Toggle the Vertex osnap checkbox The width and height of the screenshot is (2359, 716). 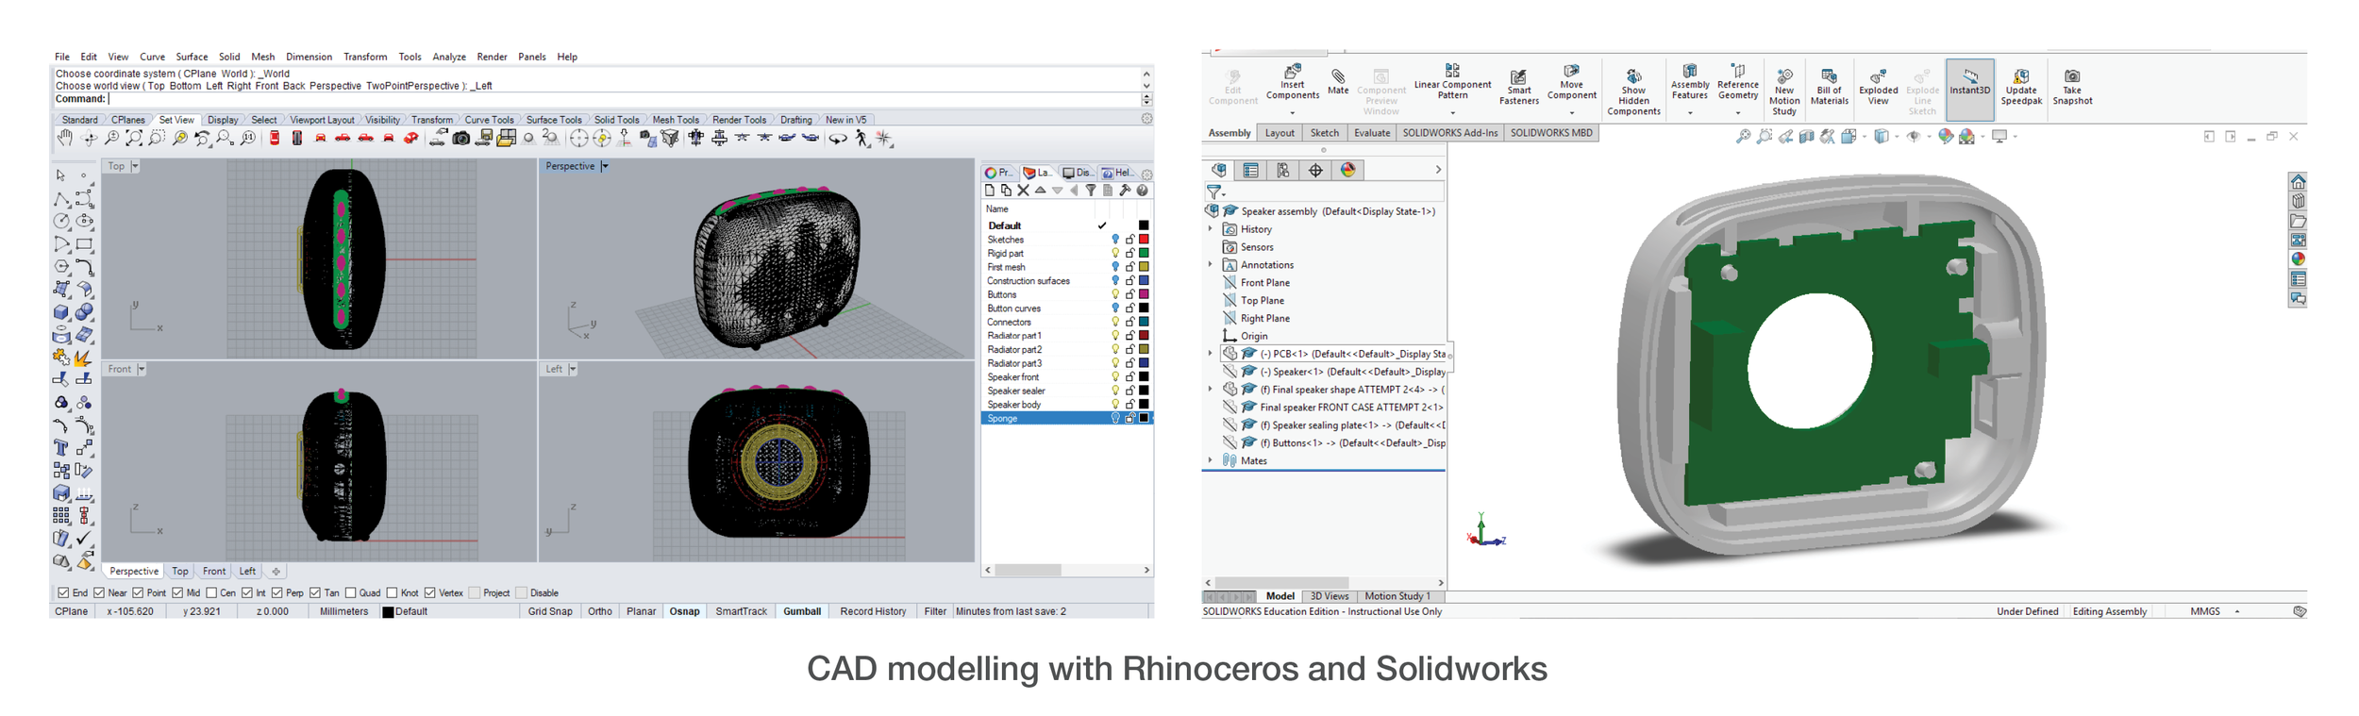430,593
